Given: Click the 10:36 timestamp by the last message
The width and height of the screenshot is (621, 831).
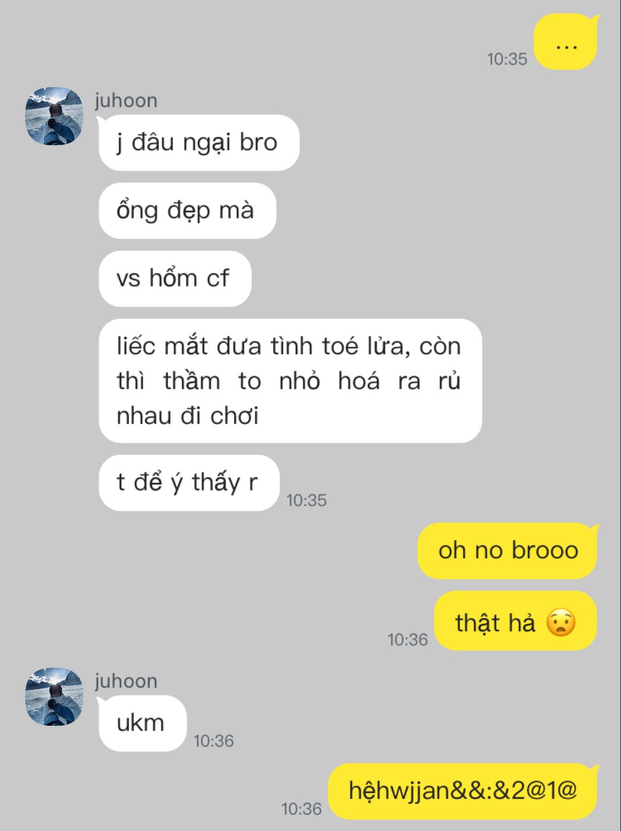Looking at the screenshot, I should pos(302,809).
